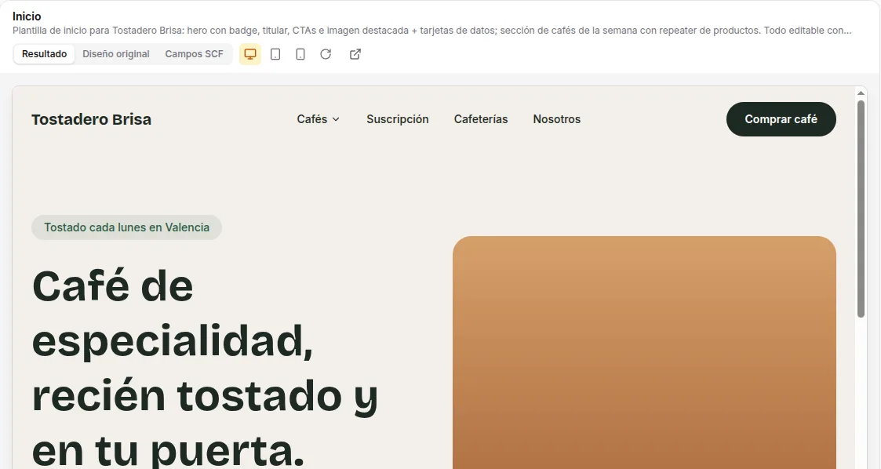
Task: Go to the Cafeterías page
Action: click(x=481, y=119)
